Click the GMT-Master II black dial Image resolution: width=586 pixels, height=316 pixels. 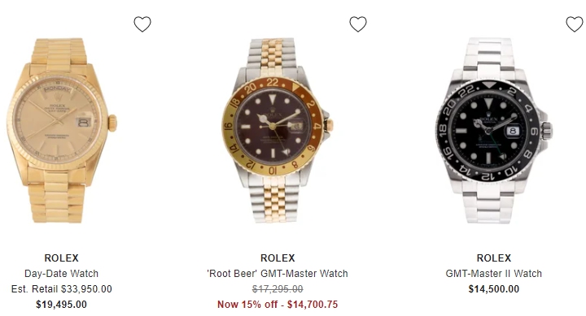point(488,131)
